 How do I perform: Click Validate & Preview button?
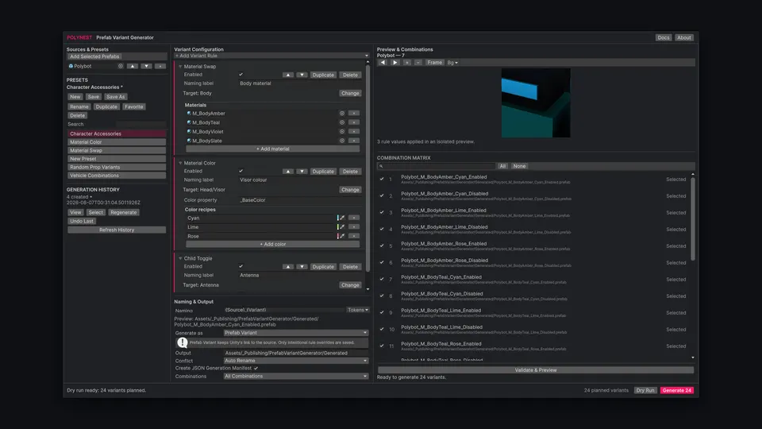(536, 370)
